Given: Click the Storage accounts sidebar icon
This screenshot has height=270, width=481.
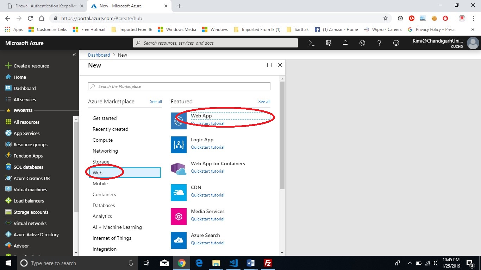Looking at the screenshot, I should [x=8, y=212].
